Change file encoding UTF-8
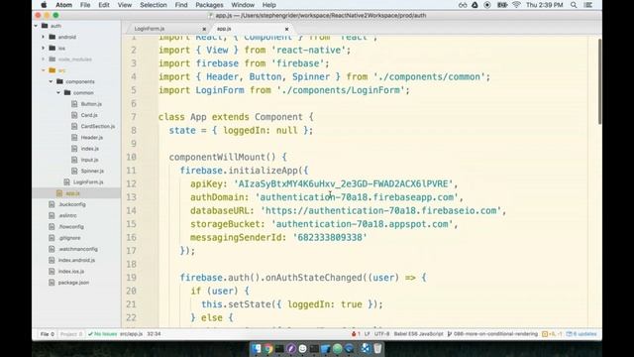Screen dimensions: 634x357 [x=381, y=334]
